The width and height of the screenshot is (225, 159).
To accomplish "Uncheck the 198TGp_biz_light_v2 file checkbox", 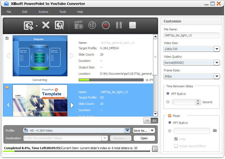I will (x=7, y=87).
